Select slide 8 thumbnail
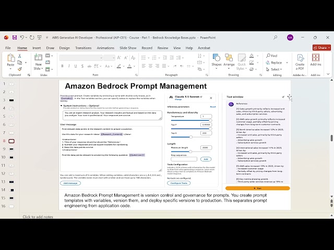The height and width of the screenshot is (250, 334). pos(11,141)
